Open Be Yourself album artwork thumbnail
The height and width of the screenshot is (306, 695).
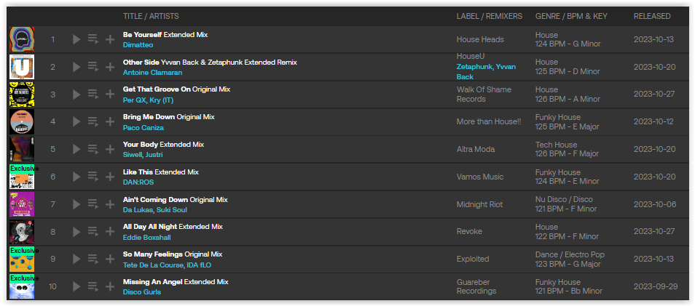pyautogui.click(x=22, y=39)
